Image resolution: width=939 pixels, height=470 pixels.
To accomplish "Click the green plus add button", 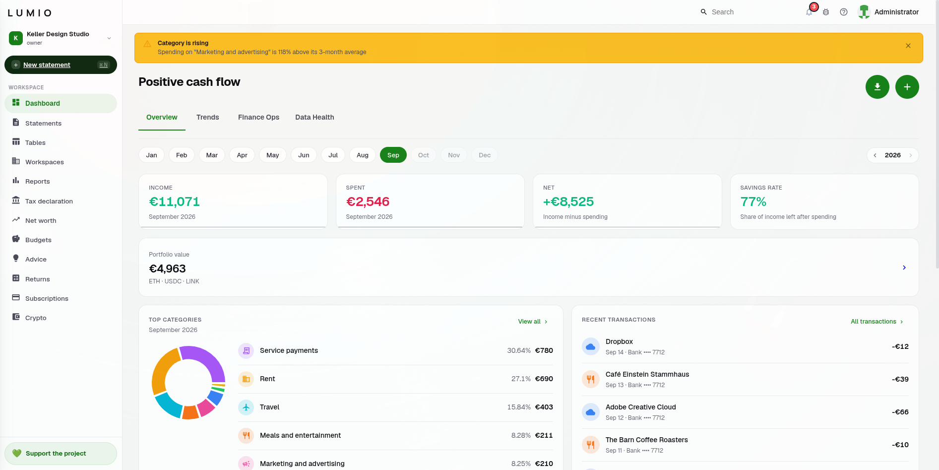I will (x=907, y=87).
